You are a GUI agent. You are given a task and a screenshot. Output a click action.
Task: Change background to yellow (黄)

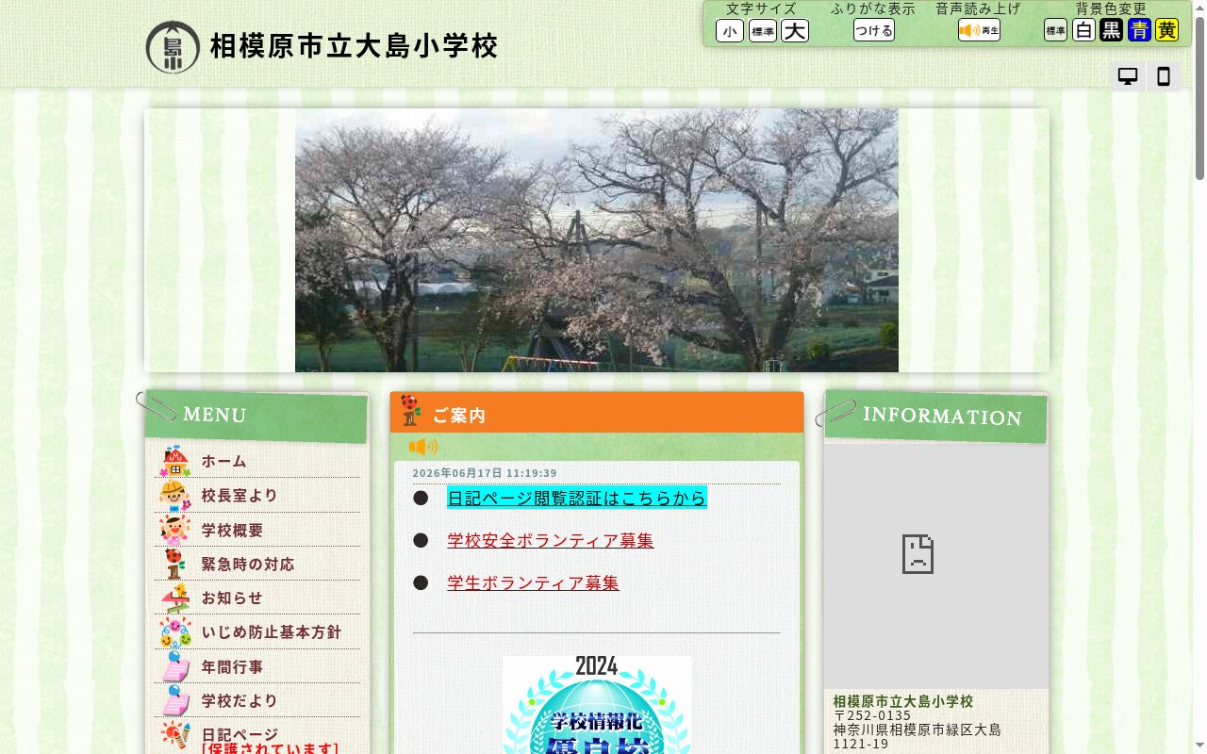(x=1167, y=30)
